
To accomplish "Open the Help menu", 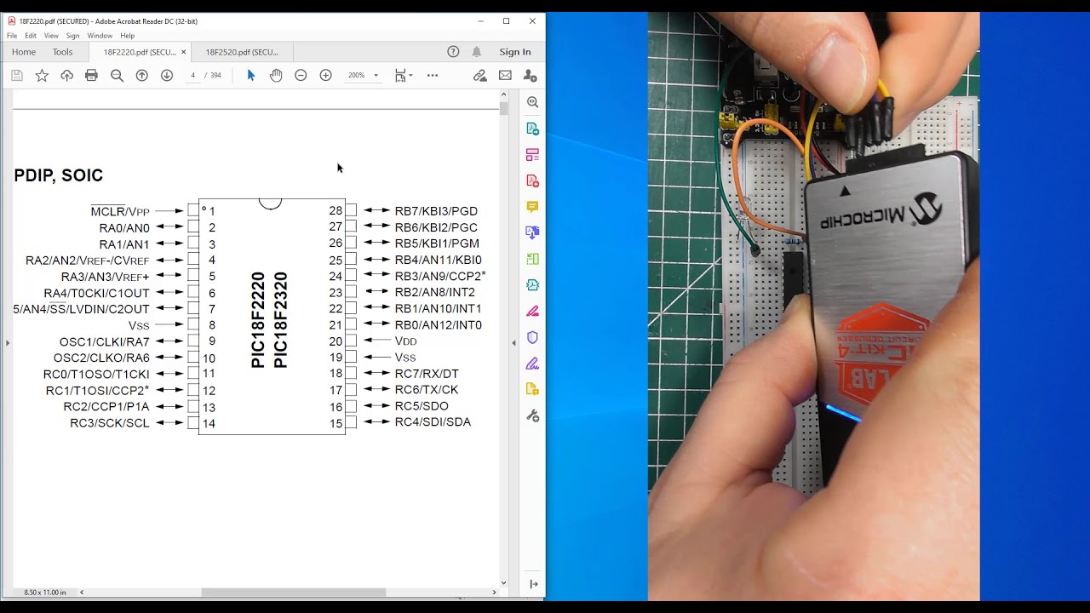I will [128, 36].
